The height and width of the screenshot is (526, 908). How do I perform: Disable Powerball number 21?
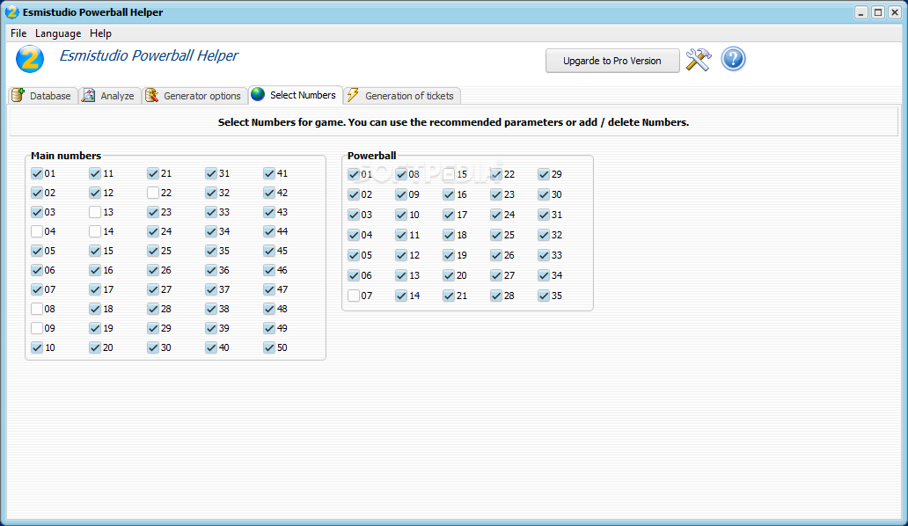coord(449,296)
